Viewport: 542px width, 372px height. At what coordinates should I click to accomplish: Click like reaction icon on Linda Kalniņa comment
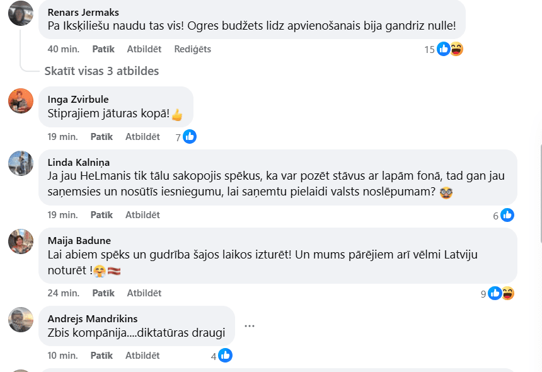click(507, 215)
